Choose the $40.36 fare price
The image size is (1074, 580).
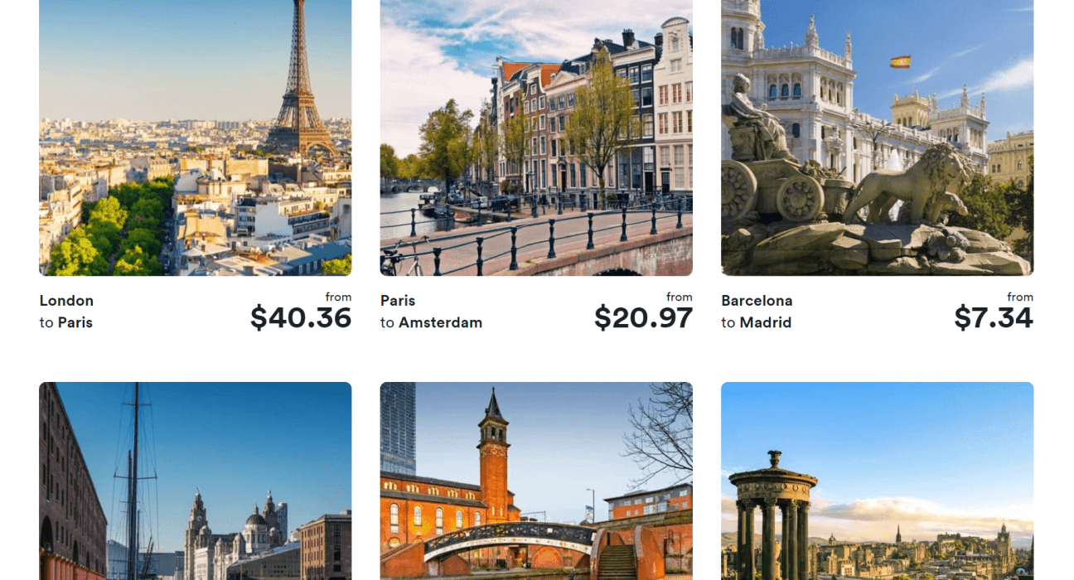click(301, 317)
